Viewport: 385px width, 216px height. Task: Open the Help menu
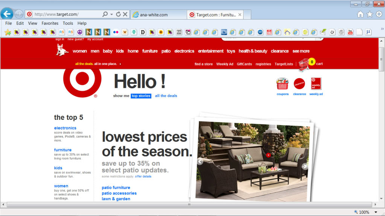[82, 23]
